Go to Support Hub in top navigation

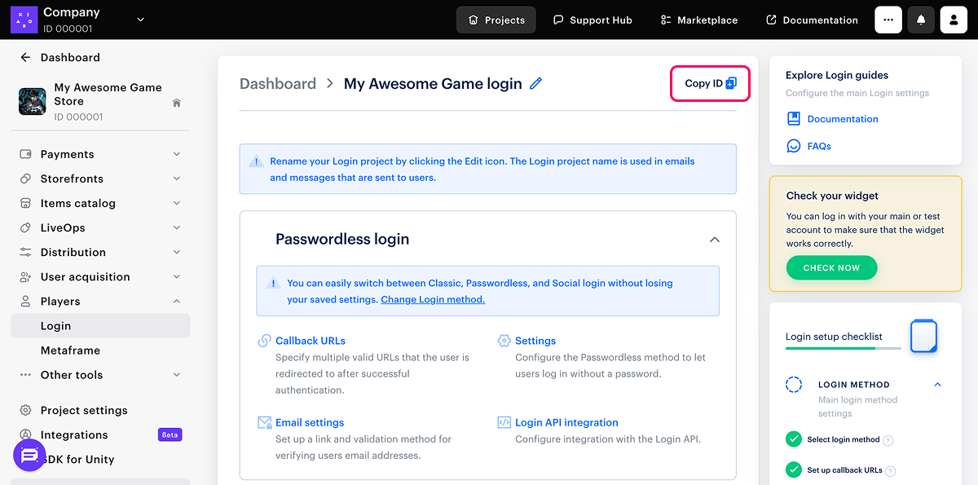[x=593, y=20]
